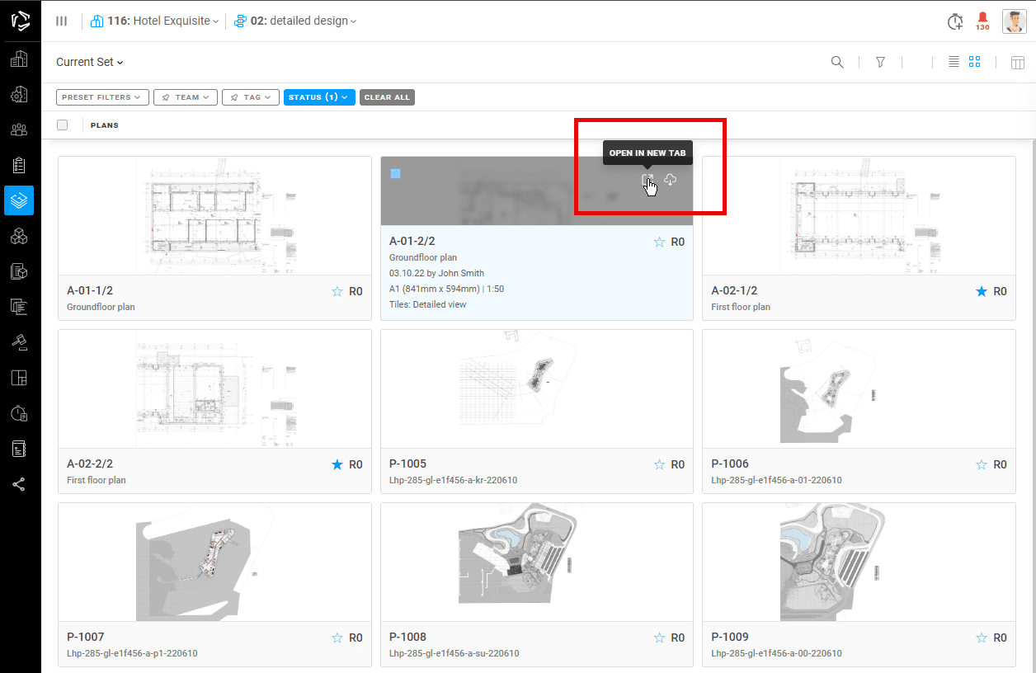Open the Status (1) filter dropdown
The height and width of the screenshot is (673, 1036).
coord(319,97)
